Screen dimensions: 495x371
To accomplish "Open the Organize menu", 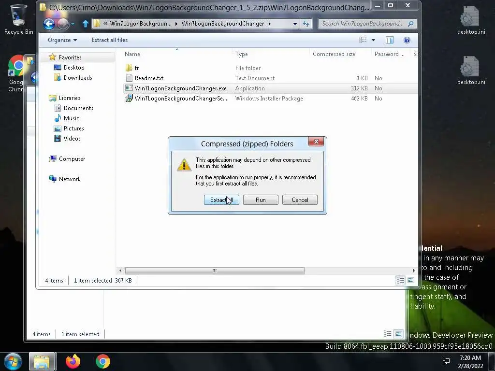I will click(x=62, y=40).
